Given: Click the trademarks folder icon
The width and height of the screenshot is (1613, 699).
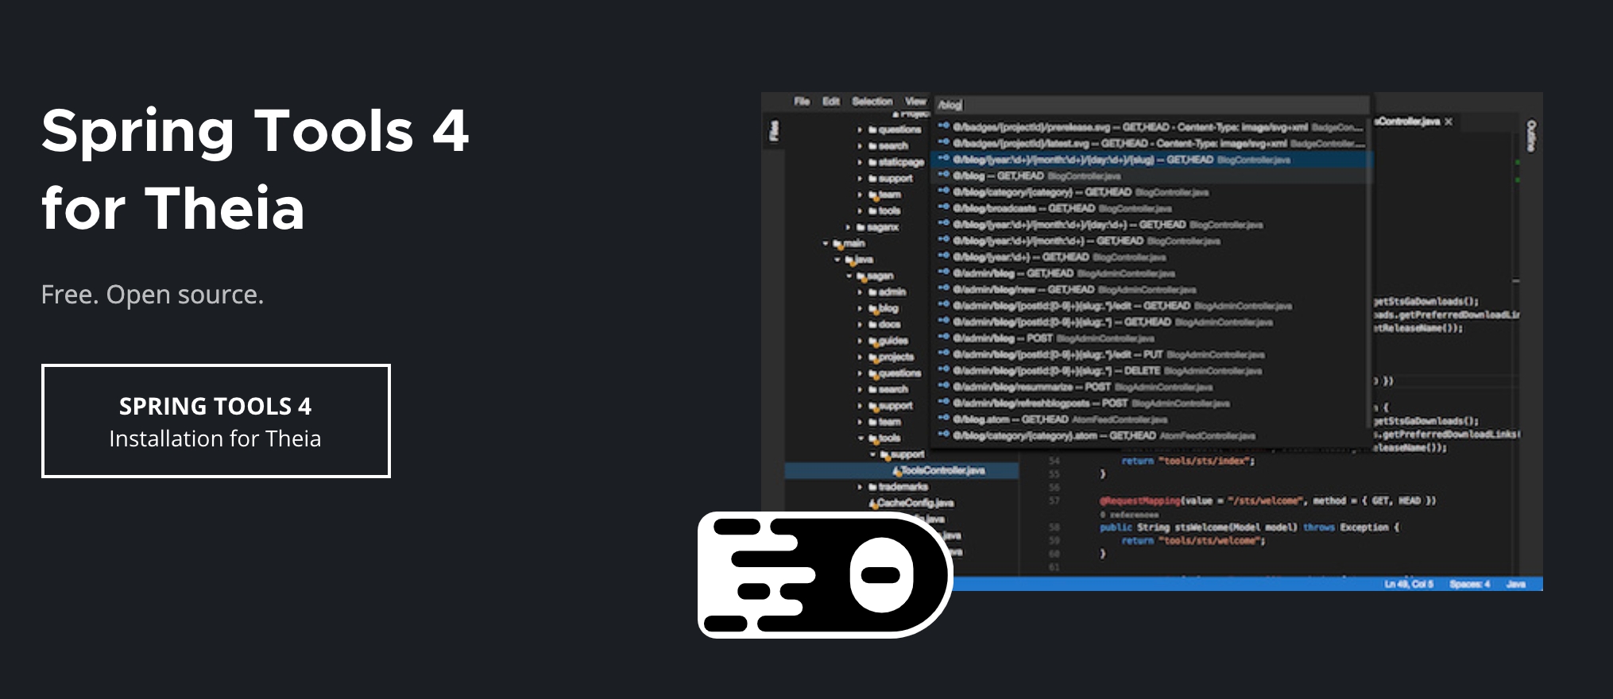Looking at the screenshot, I should [872, 487].
